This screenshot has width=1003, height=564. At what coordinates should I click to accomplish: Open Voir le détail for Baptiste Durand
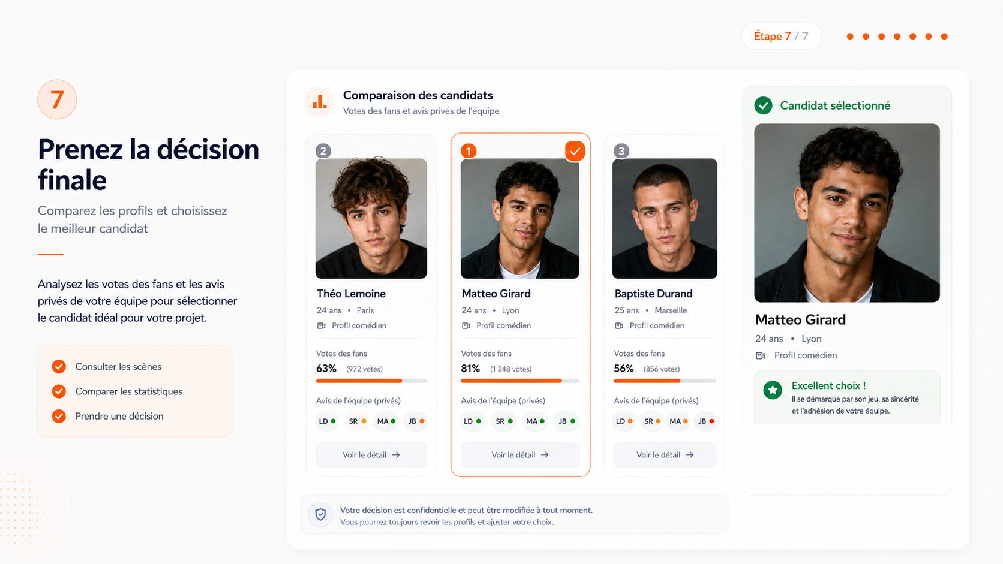pyautogui.click(x=665, y=455)
